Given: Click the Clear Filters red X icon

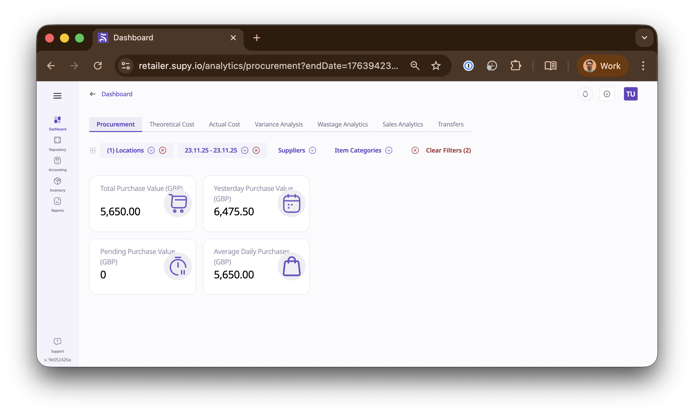Looking at the screenshot, I should point(415,150).
